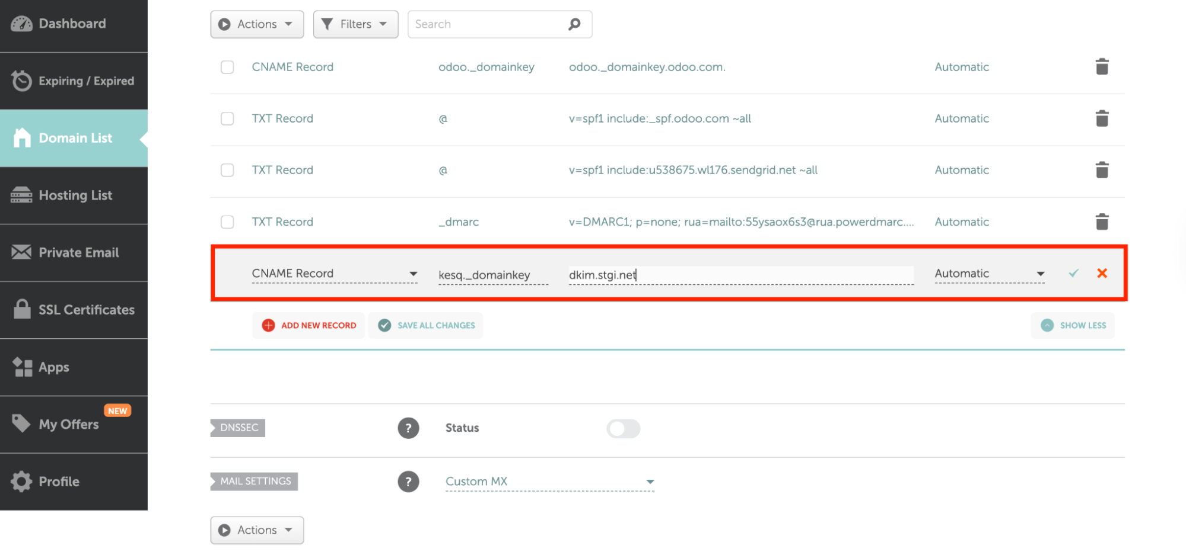Click the search magnifier icon

pyautogui.click(x=574, y=24)
